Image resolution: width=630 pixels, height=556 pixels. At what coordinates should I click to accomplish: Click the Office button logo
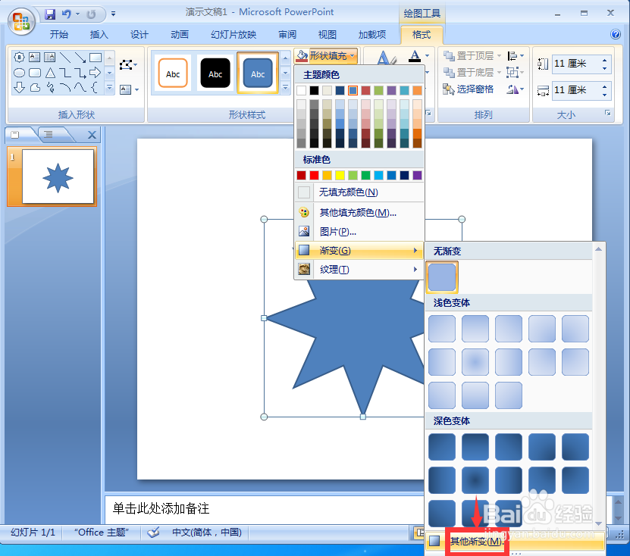coord(21,21)
